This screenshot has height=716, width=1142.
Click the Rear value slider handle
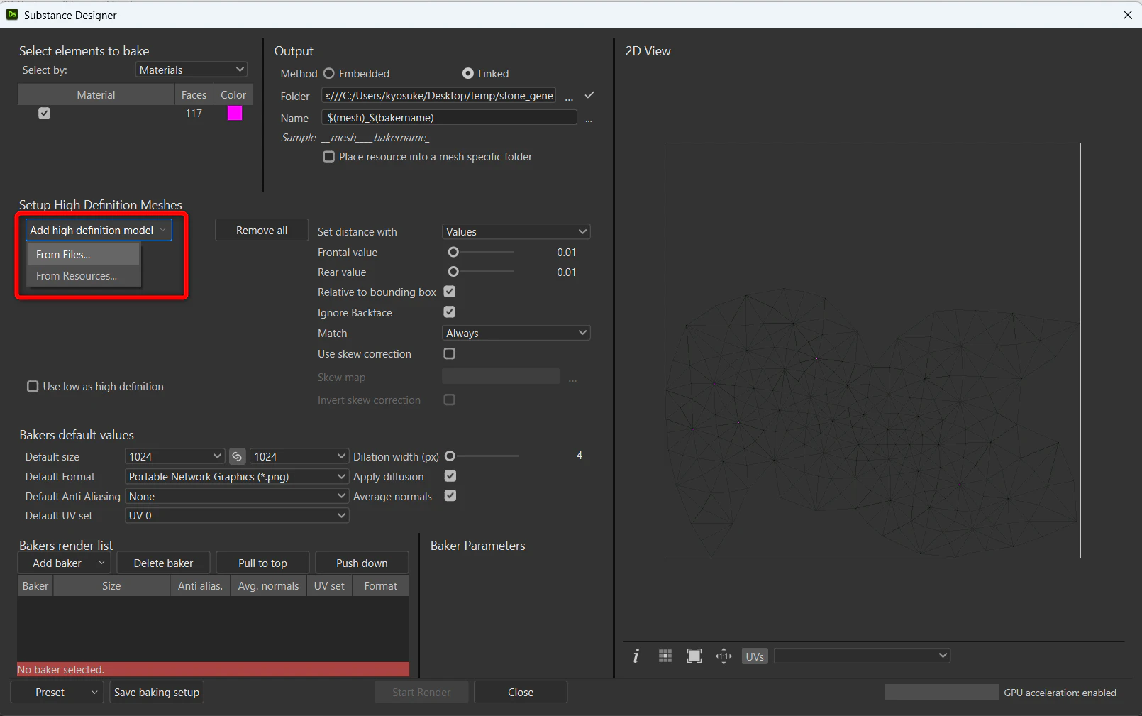point(453,272)
